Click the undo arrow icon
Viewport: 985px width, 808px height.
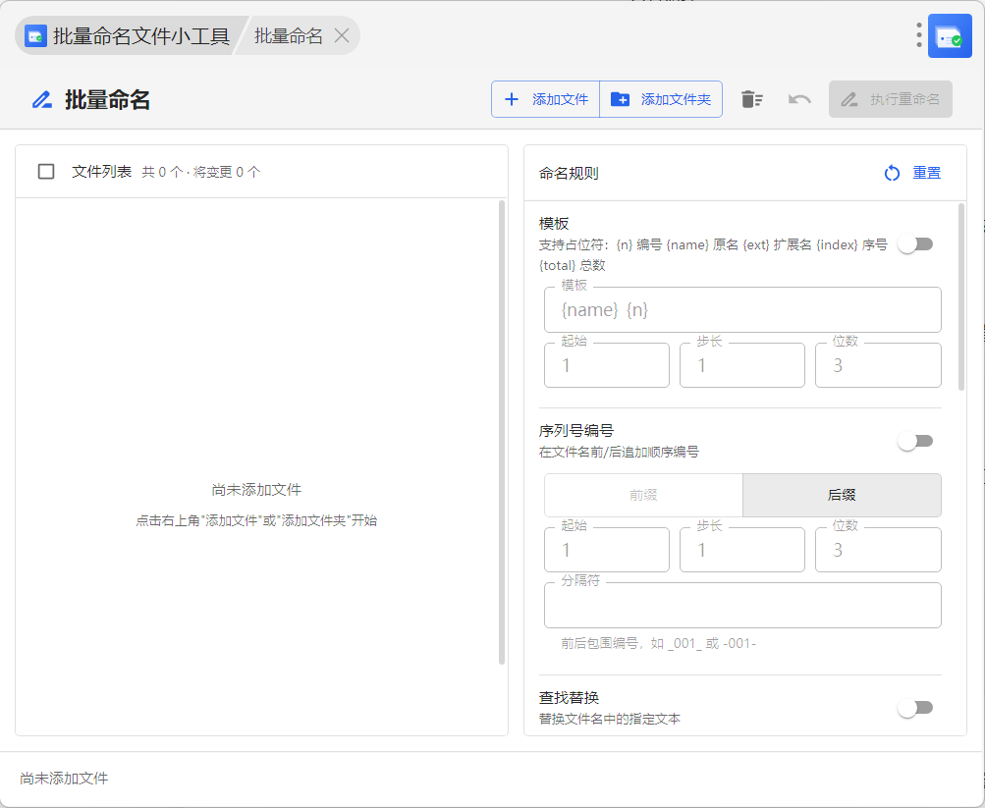(799, 99)
